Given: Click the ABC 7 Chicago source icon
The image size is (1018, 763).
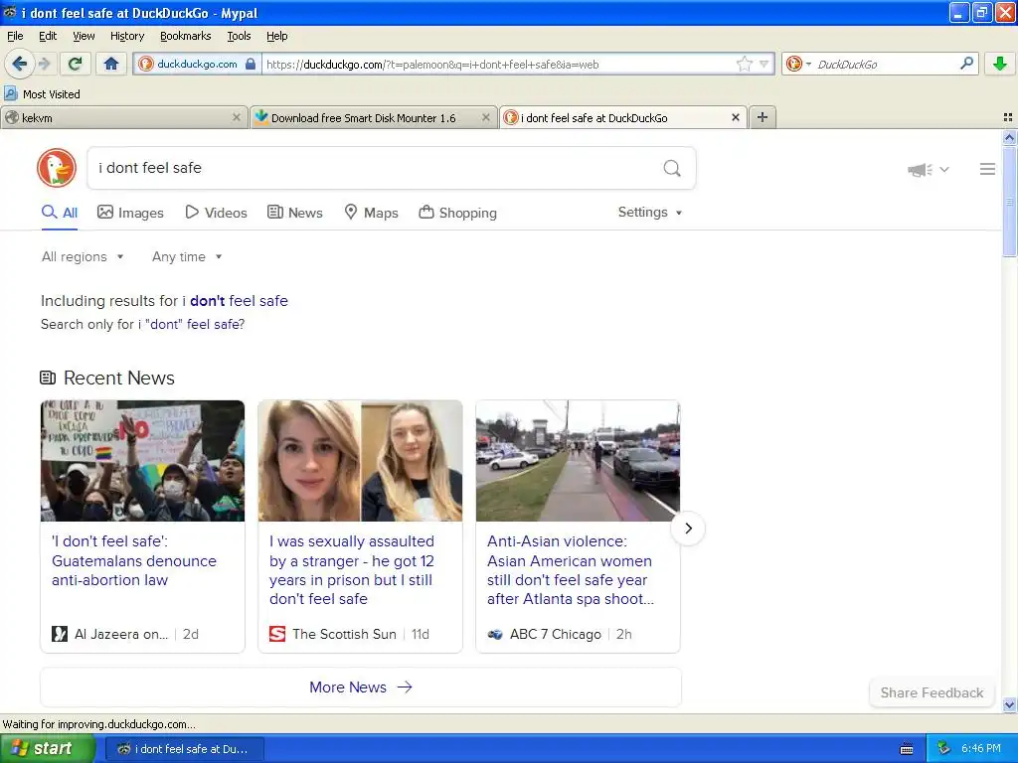Looking at the screenshot, I should pos(495,635).
